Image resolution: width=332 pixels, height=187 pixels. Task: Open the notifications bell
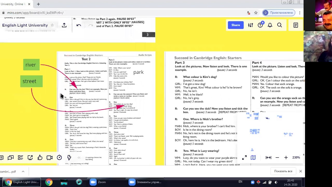[x=270, y=25]
